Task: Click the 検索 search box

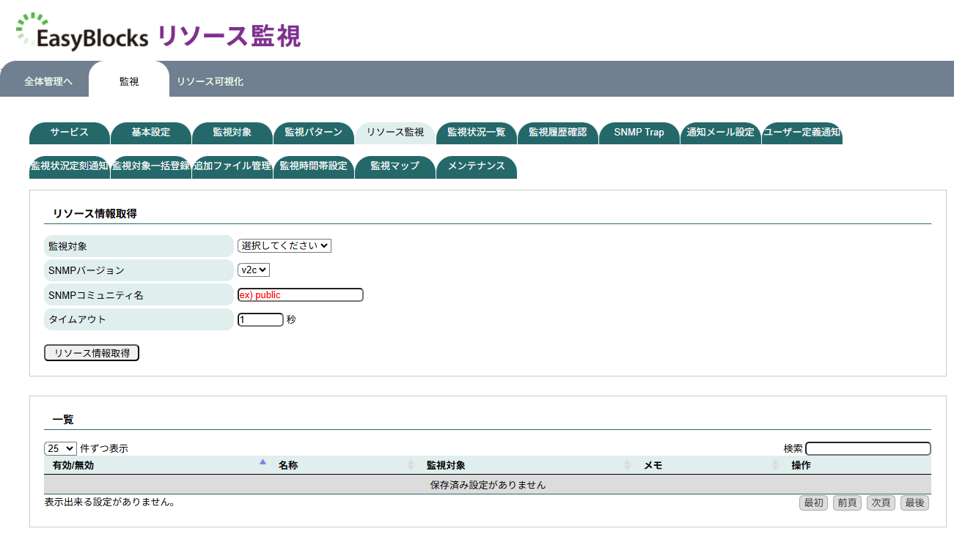Action: pyautogui.click(x=867, y=448)
